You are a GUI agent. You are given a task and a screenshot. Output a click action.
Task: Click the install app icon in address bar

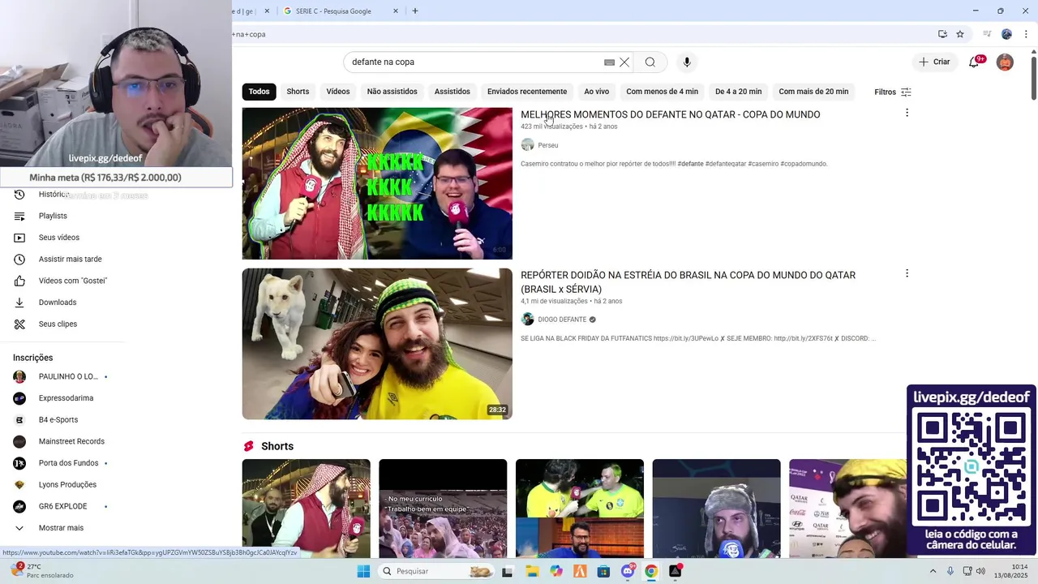(x=942, y=34)
